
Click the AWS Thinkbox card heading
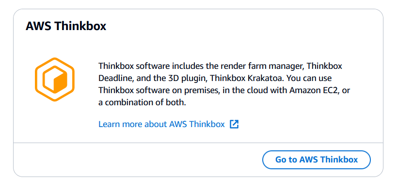[x=65, y=26]
